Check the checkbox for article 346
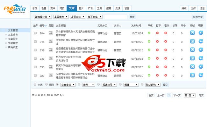The image size is (207, 127). (x=35, y=42)
